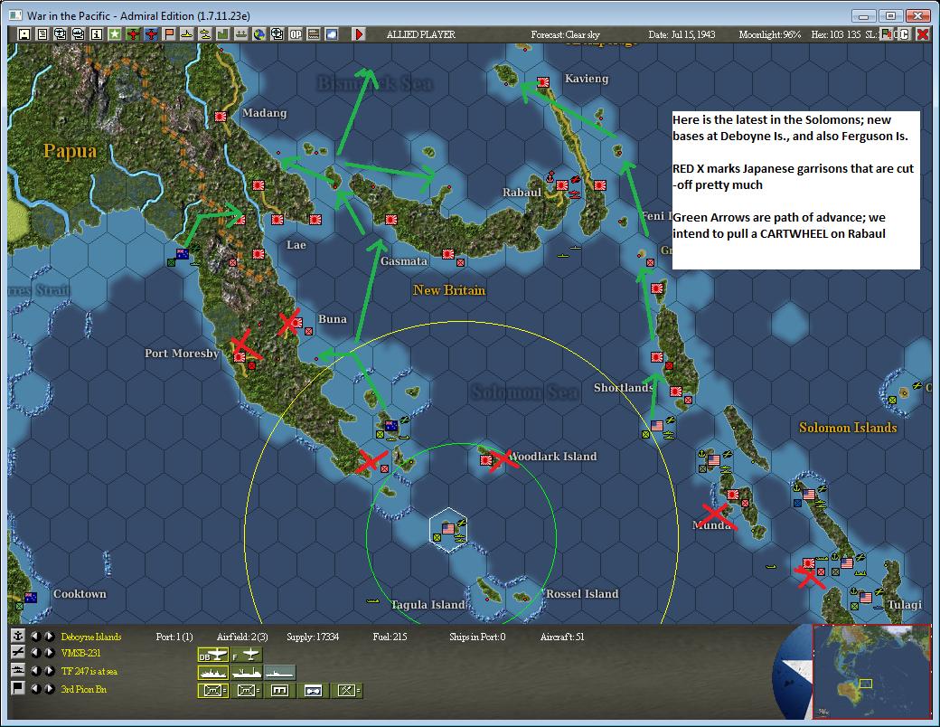Click the double yellow ships toolbar icon
This screenshot has width=940, height=727.
coord(205,34)
